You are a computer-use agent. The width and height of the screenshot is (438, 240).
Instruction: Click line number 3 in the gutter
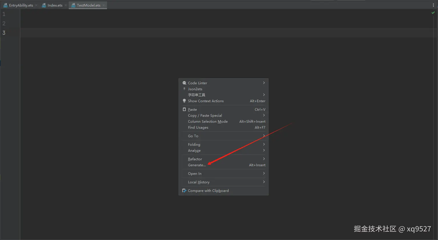[x=4, y=33]
